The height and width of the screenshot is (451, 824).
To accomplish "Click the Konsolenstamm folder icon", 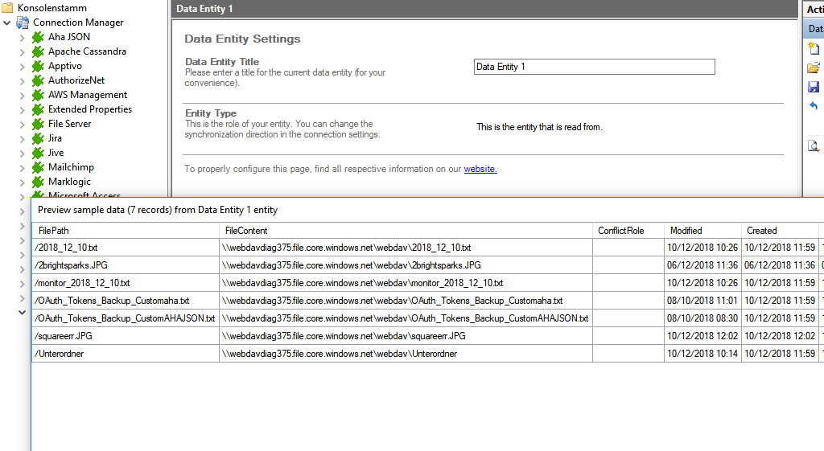I will [8, 7].
